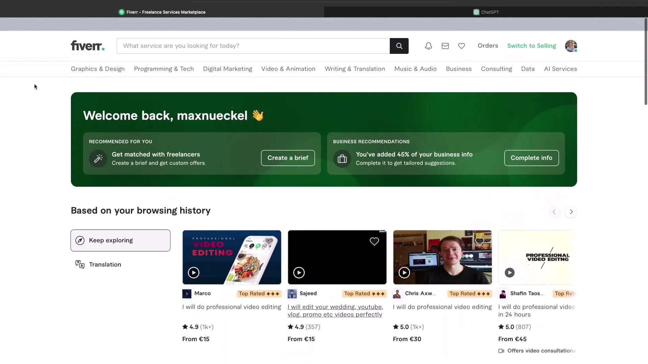Screen dimensions: 648x364
Task: Click the magic wand brief icon
Action: tap(98, 158)
